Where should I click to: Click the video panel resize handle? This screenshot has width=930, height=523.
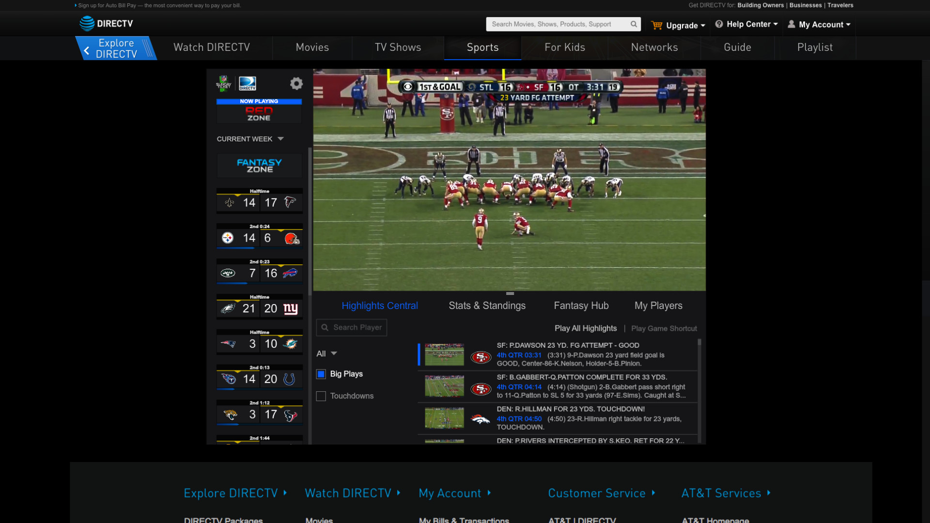pyautogui.click(x=510, y=293)
